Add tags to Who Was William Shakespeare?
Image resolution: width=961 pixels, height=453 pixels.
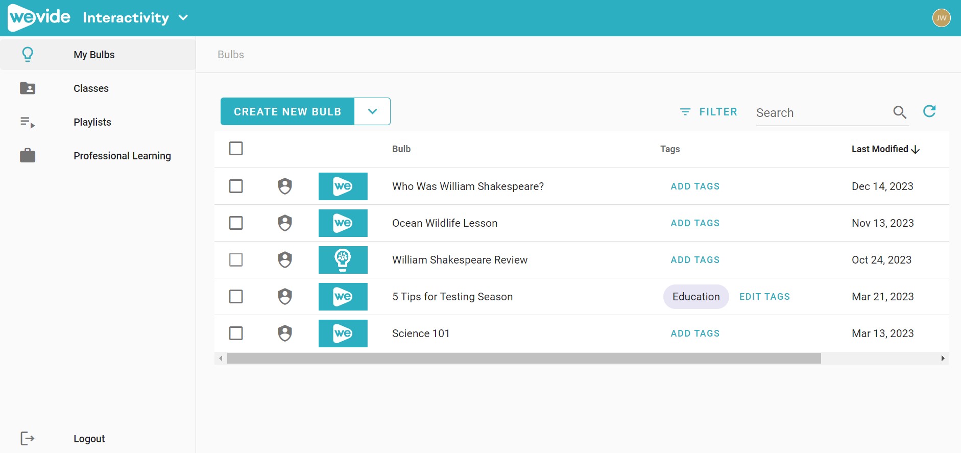point(695,186)
